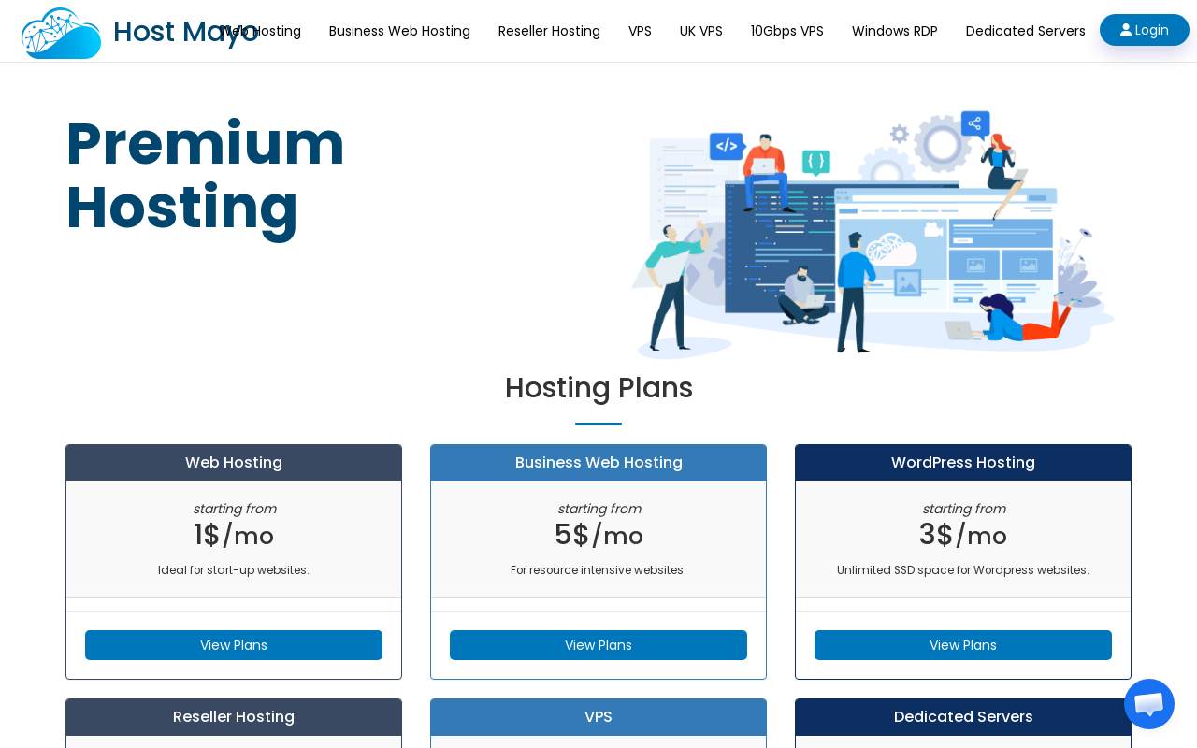1197x748 pixels.
Task: Select Windows RDP in the navigation
Action: [895, 31]
